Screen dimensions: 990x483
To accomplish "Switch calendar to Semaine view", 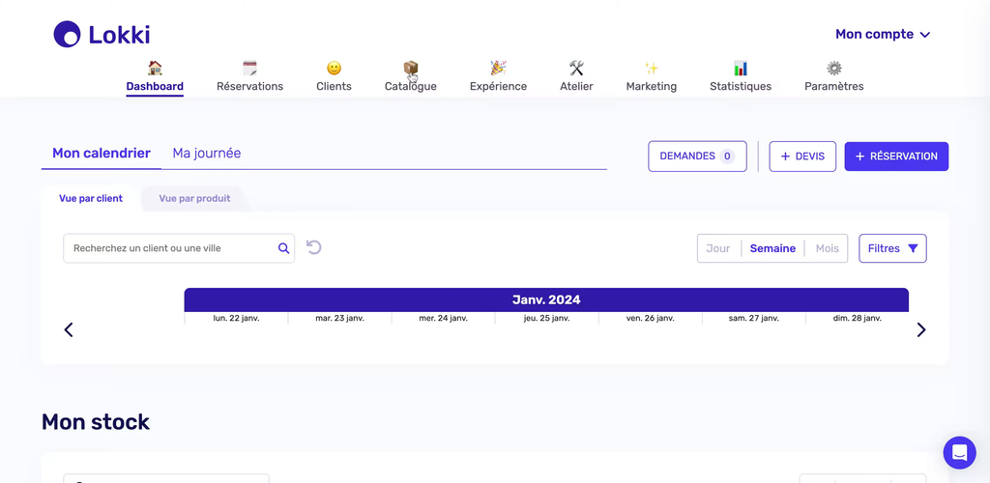I will [772, 248].
